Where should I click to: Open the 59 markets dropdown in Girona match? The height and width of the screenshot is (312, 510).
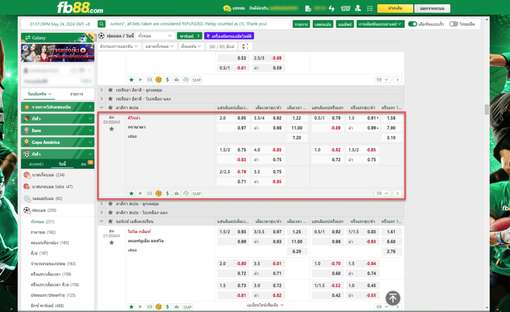382,194
